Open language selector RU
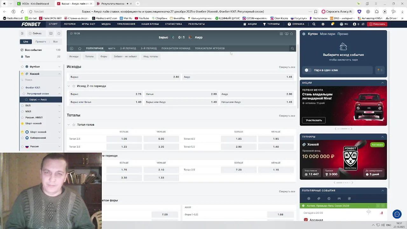Viewport: 407px width, 229px height. [344, 24]
